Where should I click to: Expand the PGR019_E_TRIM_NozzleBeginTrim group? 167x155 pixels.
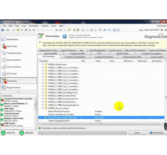(43, 92)
